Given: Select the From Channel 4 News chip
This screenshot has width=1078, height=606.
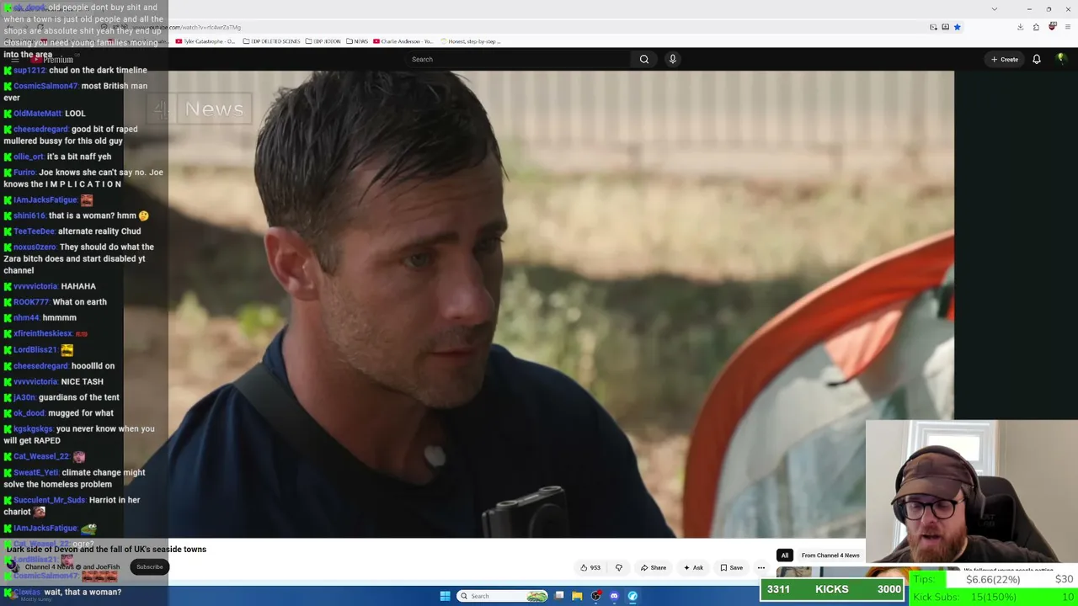Looking at the screenshot, I should 830,555.
